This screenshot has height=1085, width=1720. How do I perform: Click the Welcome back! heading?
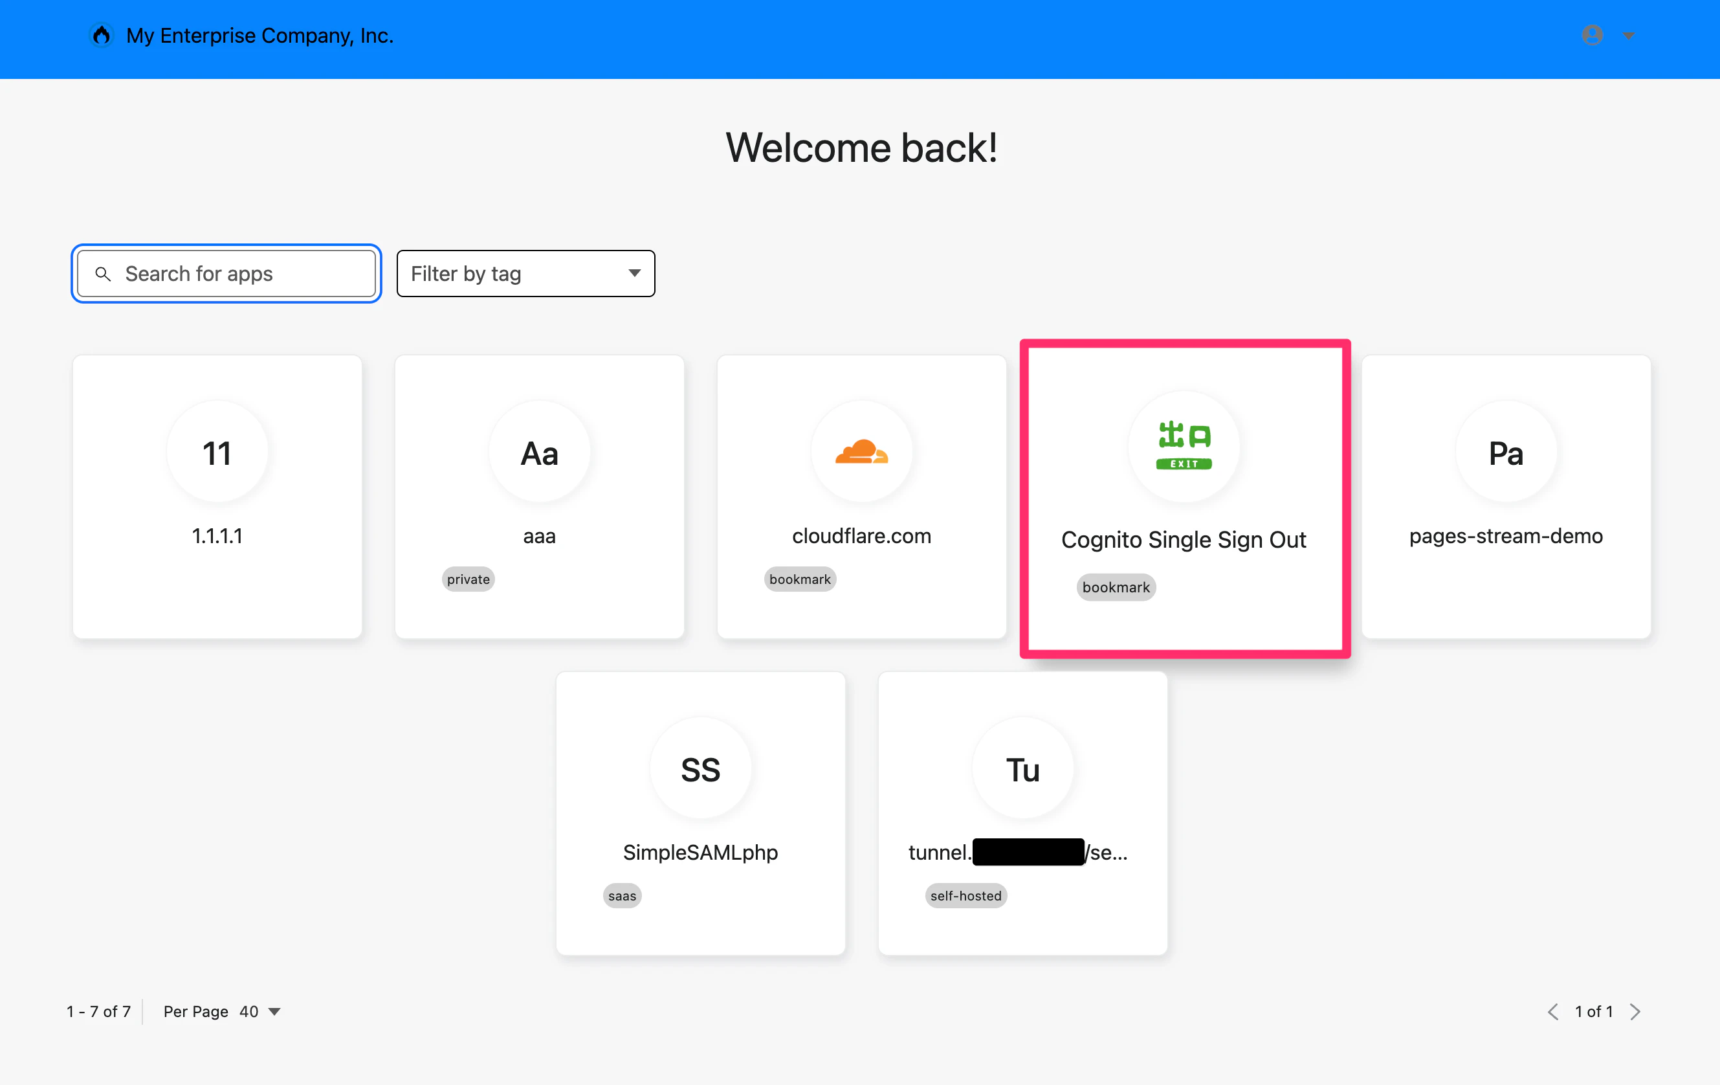click(x=861, y=148)
